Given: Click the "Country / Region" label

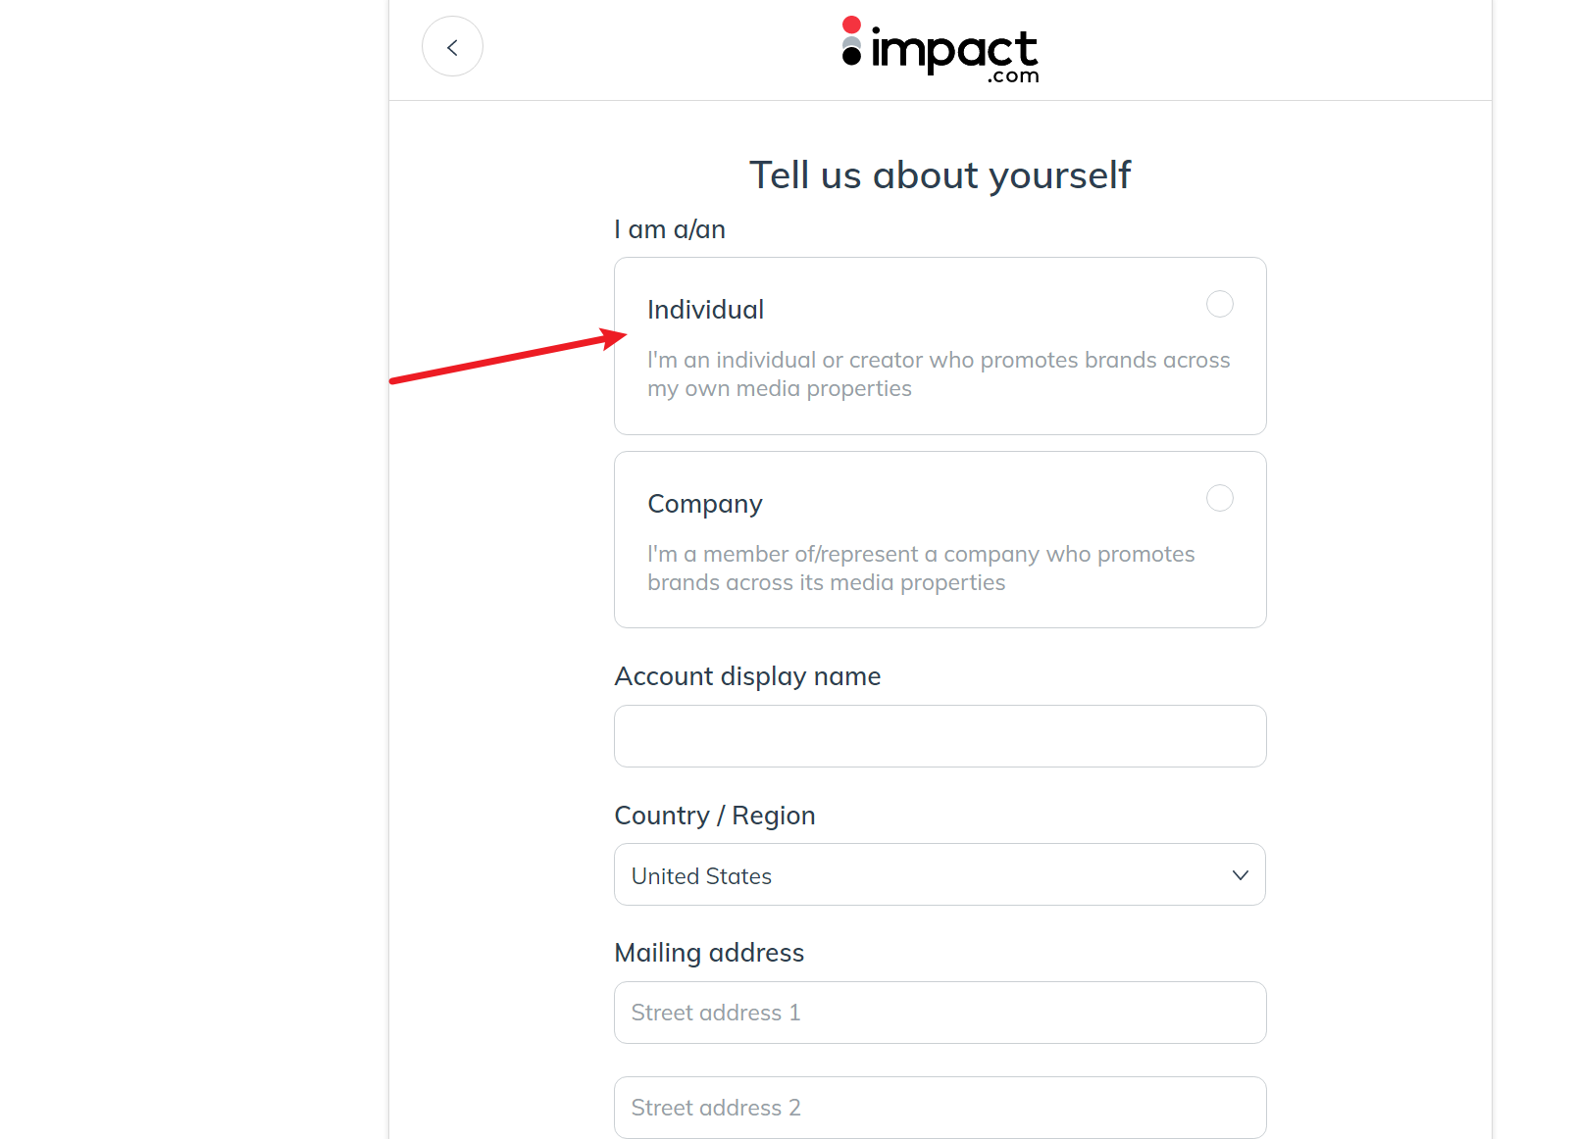Looking at the screenshot, I should coord(714,816).
